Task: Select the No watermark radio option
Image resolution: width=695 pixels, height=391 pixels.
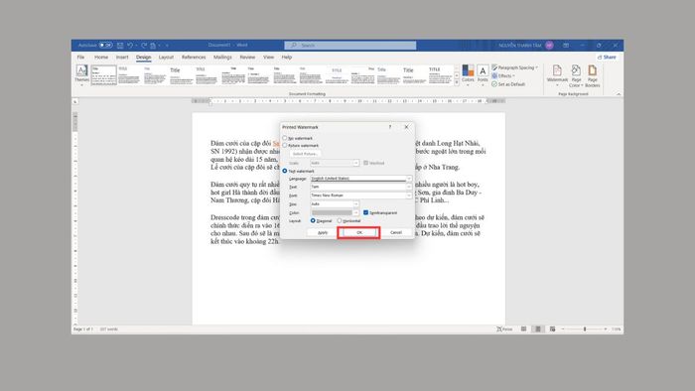Action: click(x=285, y=138)
